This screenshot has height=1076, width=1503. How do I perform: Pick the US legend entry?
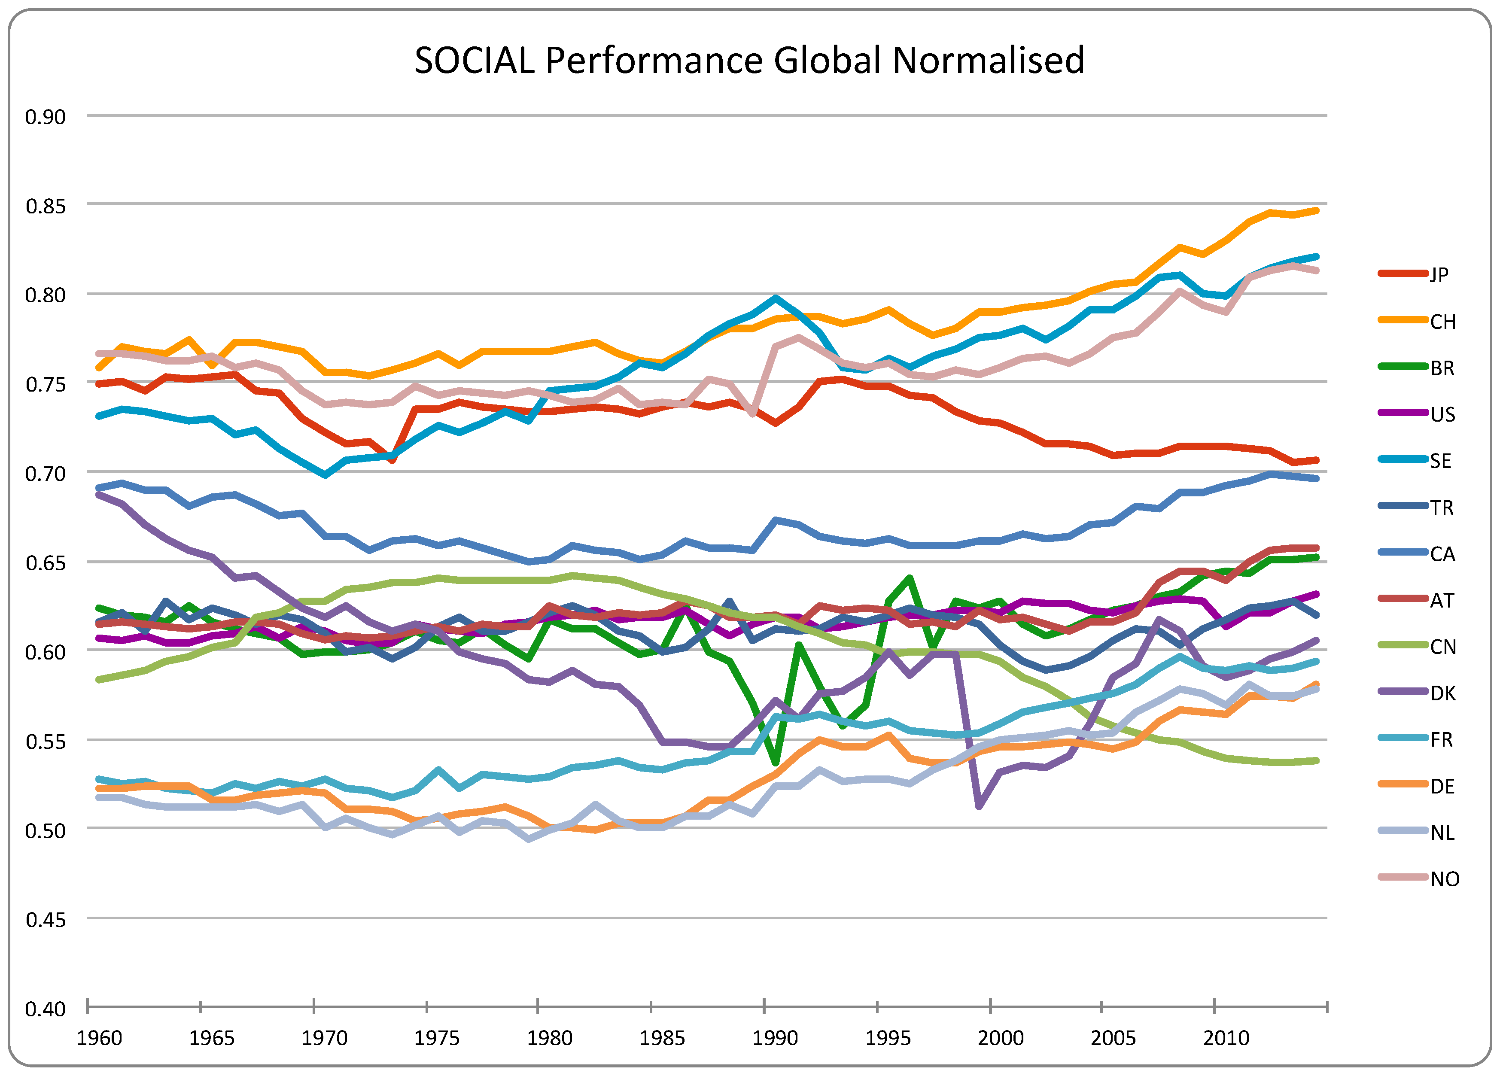[x=1442, y=415]
